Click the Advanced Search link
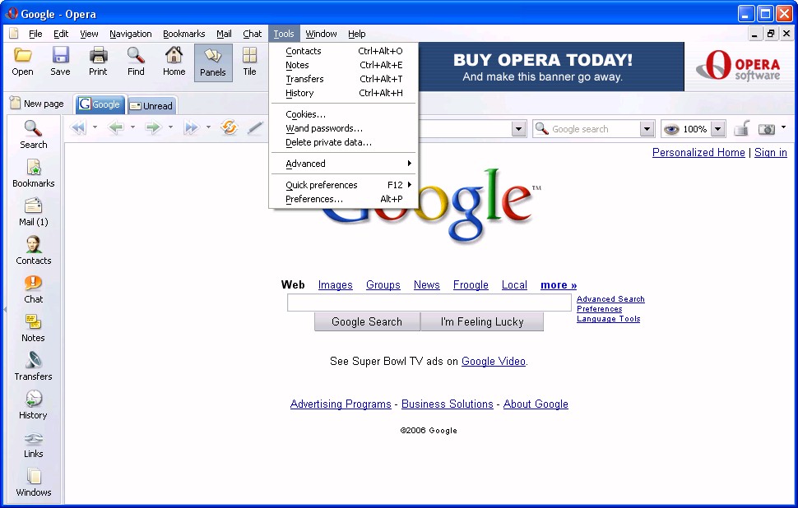Viewport: 798px width, 508px height. pyautogui.click(x=610, y=299)
